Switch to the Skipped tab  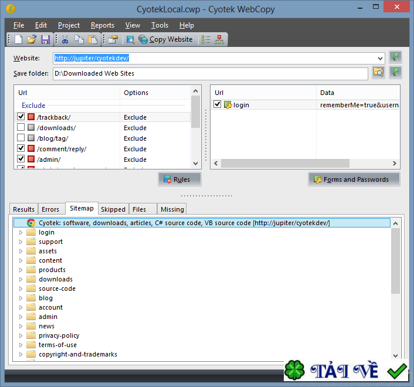(x=113, y=209)
